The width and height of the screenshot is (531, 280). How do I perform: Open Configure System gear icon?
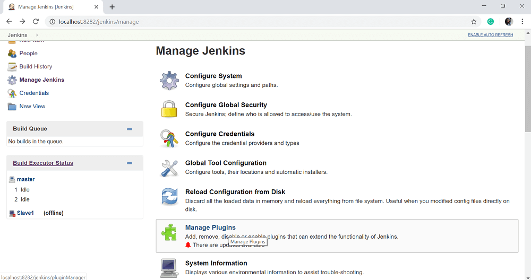tap(169, 81)
